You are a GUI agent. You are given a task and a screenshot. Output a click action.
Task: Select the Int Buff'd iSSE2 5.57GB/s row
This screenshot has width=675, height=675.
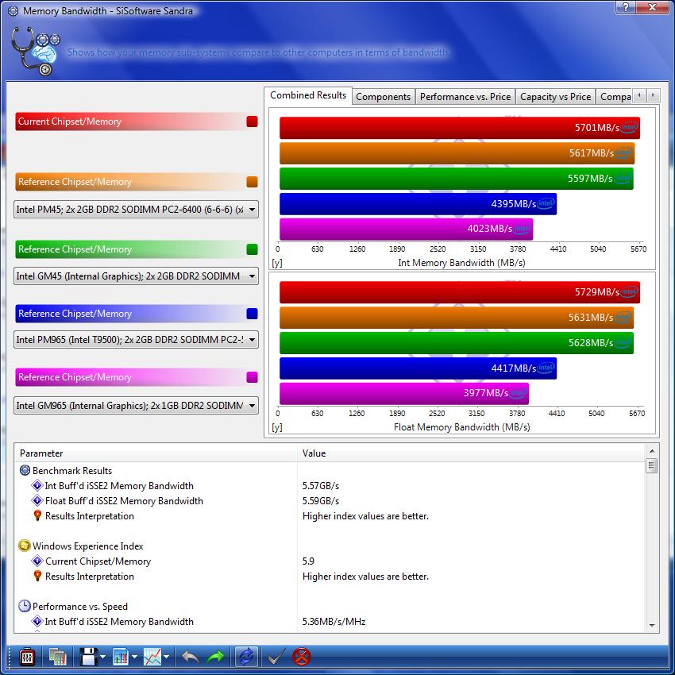(x=330, y=485)
